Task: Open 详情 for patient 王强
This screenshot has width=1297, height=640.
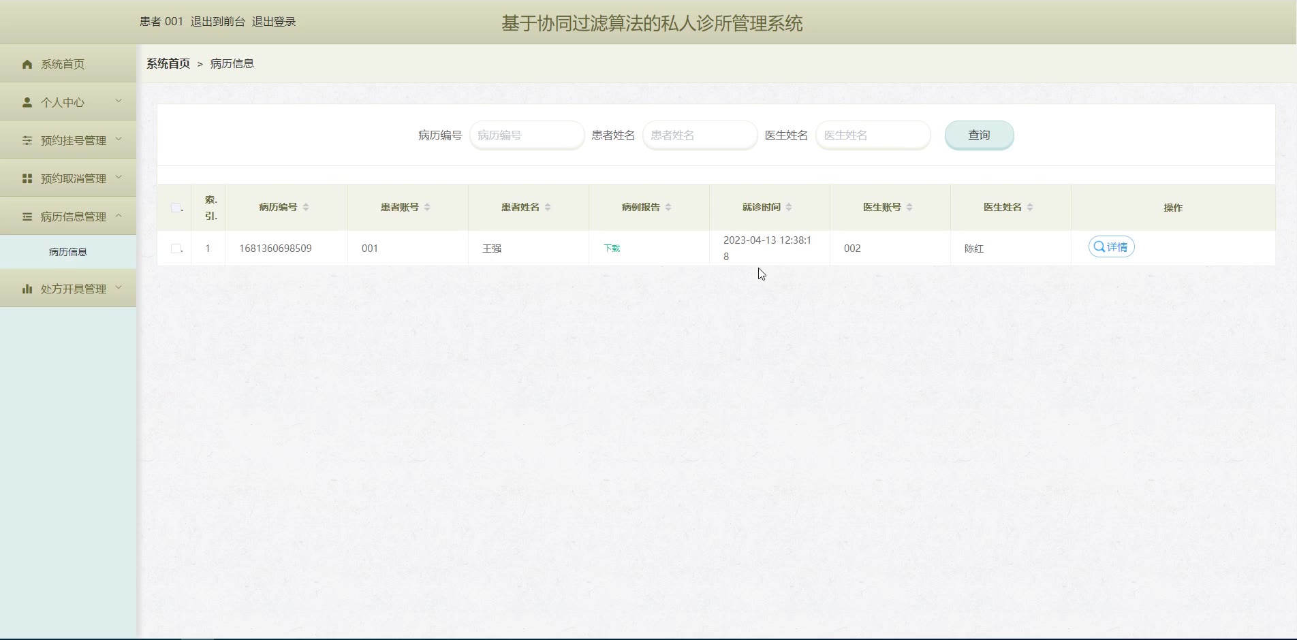Action: pos(1111,247)
